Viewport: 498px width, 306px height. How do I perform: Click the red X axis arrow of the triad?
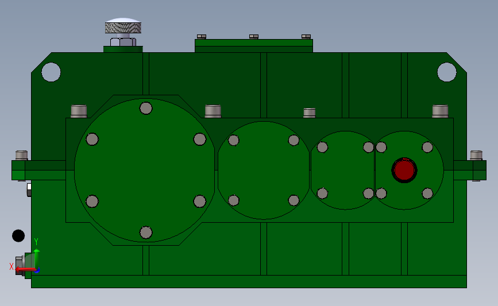(x=25, y=270)
